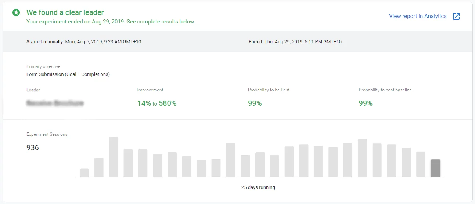Click Form Submission (Goal 1 Completions) objective

[68, 74]
